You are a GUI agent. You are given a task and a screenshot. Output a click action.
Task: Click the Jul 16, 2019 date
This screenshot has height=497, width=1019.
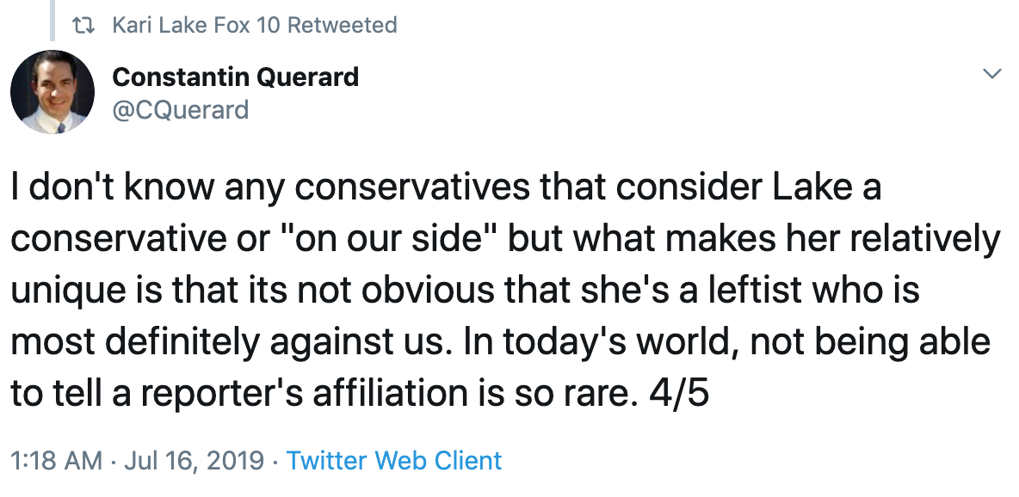[x=194, y=461]
